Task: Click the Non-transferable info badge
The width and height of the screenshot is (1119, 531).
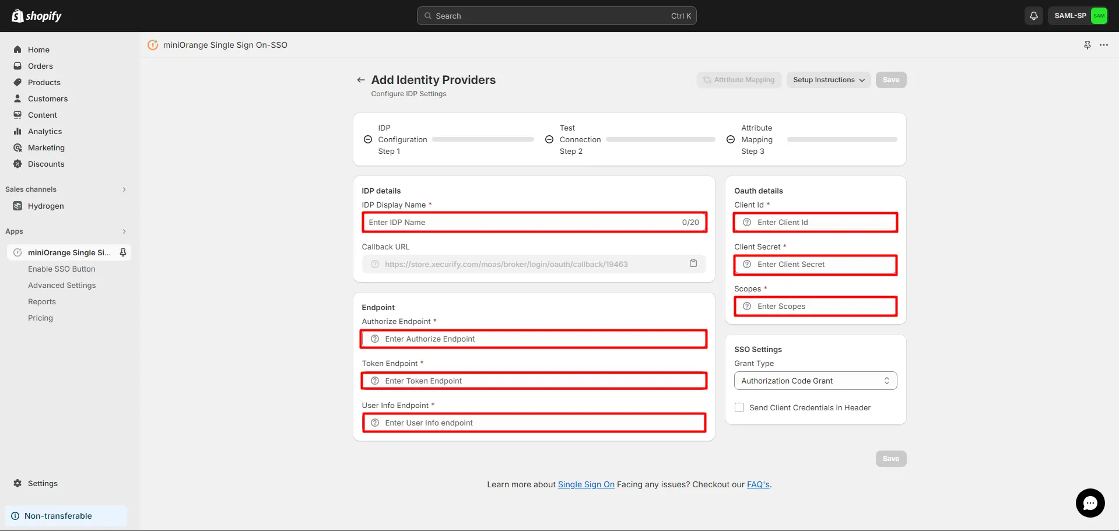Action: [66, 516]
